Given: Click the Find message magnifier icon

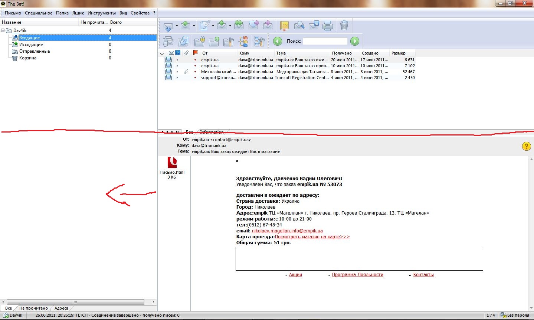Looking at the screenshot, I should (x=299, y=26).
